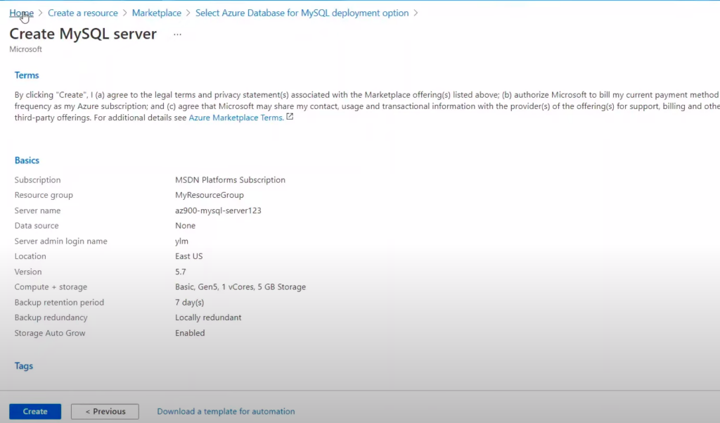Screen dimensions: 720x423
Task: Click the chevron after the deployment option breadcrumb
Action: (416, 13)
